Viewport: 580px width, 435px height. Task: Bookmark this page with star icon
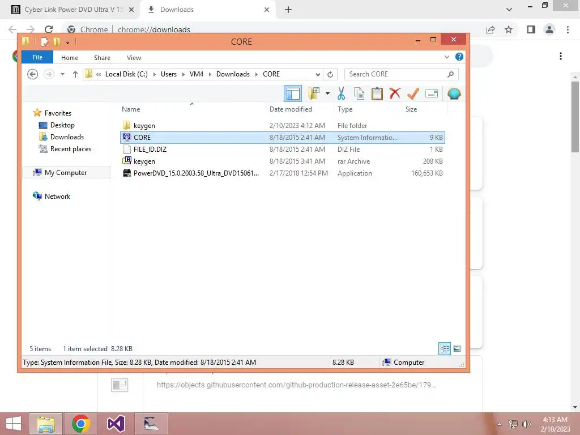coord(509,29)
